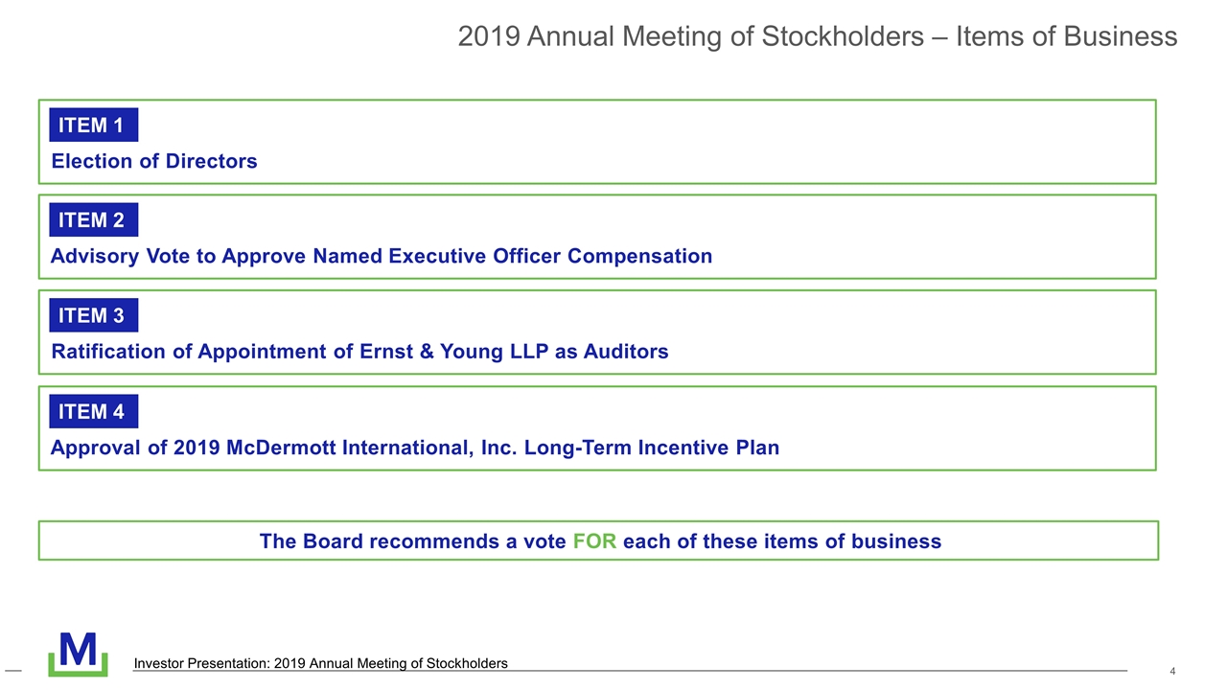Viewport: 1227px width, 690px height.
Task: Select the ITEM 1 label badge
Action: click(93, 125)
